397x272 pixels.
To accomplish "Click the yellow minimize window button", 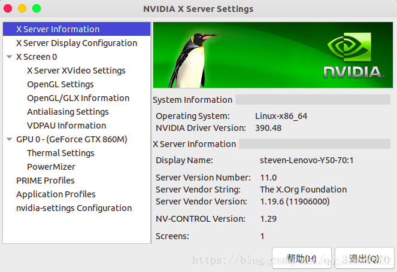I will point(22,8).
